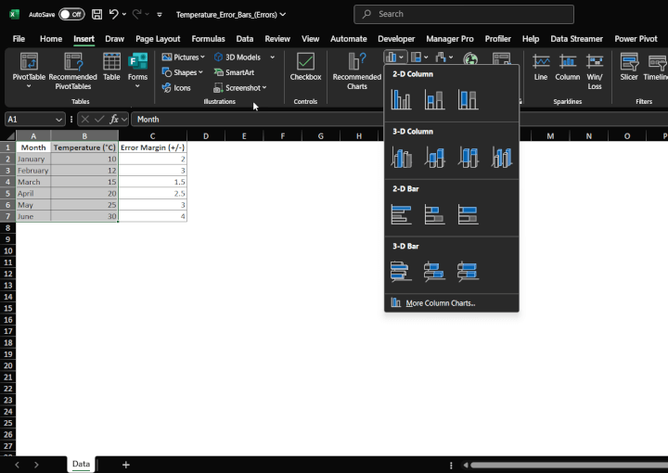The image size is (668, 473).
Task: Select the 2-D Clustered Bar chart
Action: (401, 214)
